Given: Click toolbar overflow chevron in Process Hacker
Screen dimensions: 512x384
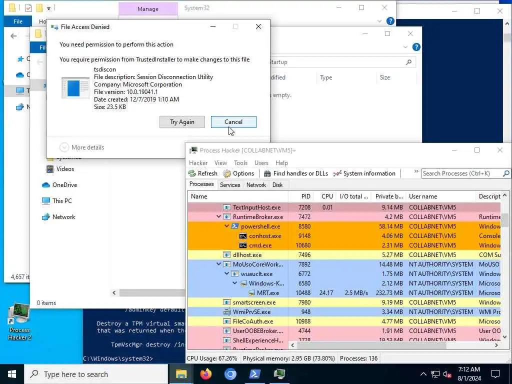Looking at the screenshot, I should (x=416, y=171).
